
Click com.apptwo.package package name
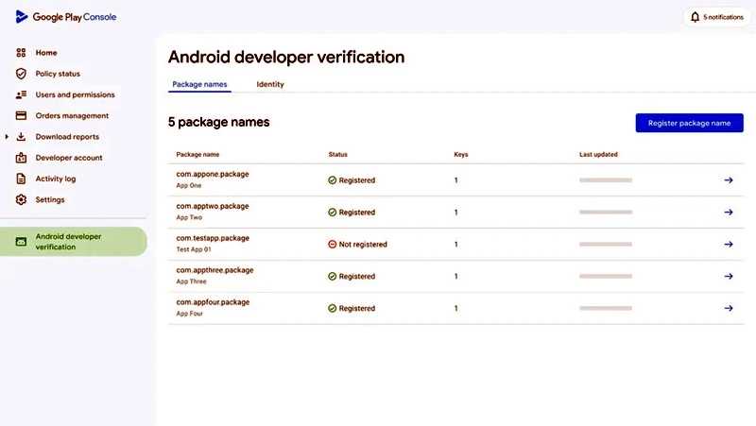coord(213,206)
